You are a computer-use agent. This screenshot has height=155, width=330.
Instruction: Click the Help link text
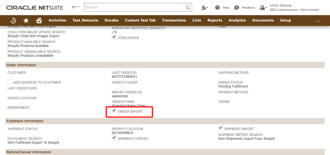click(x=226, y=8)
